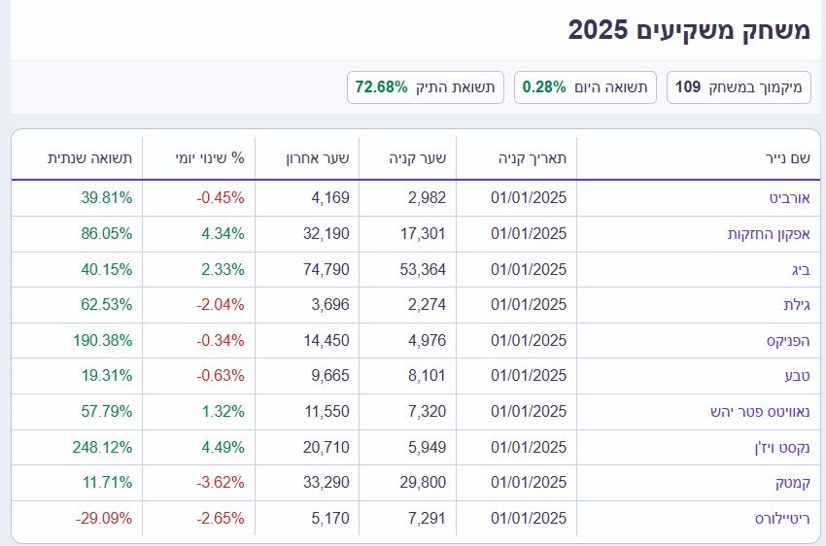Select the purchase price 29,800
The height and width of the screenshot is (546, 826).
(423, 483)
